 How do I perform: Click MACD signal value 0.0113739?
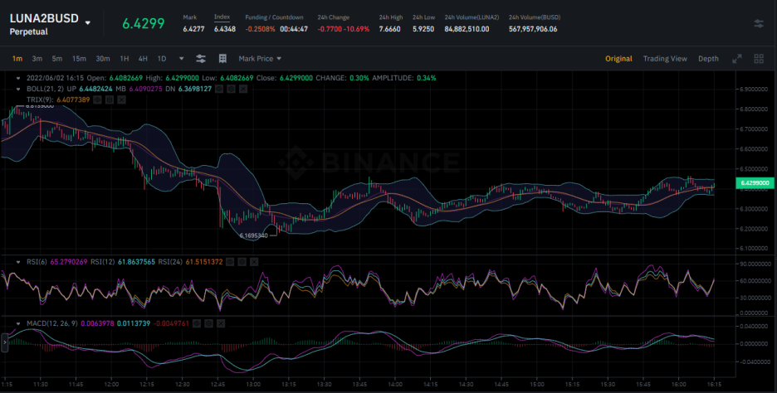[134, 323]
